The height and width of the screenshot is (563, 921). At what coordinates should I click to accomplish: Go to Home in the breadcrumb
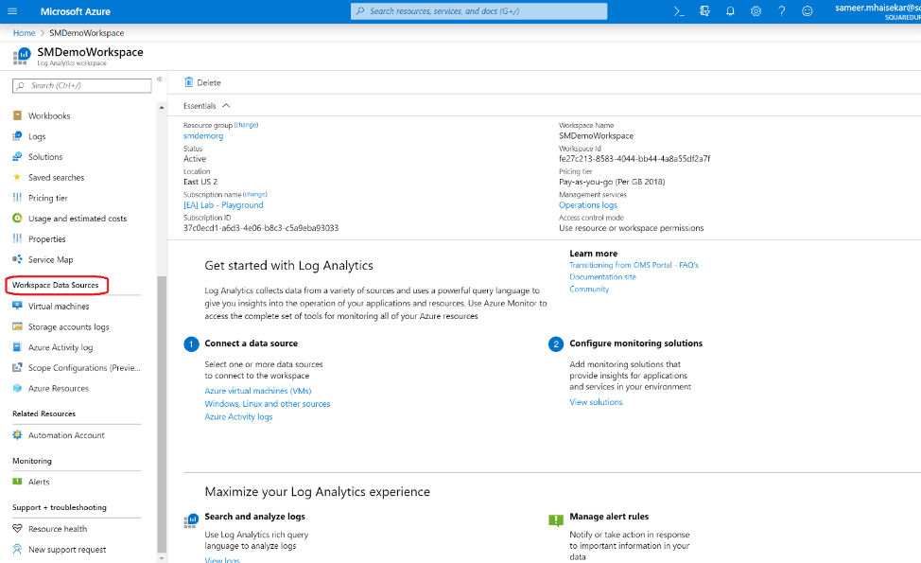[24, 33]
